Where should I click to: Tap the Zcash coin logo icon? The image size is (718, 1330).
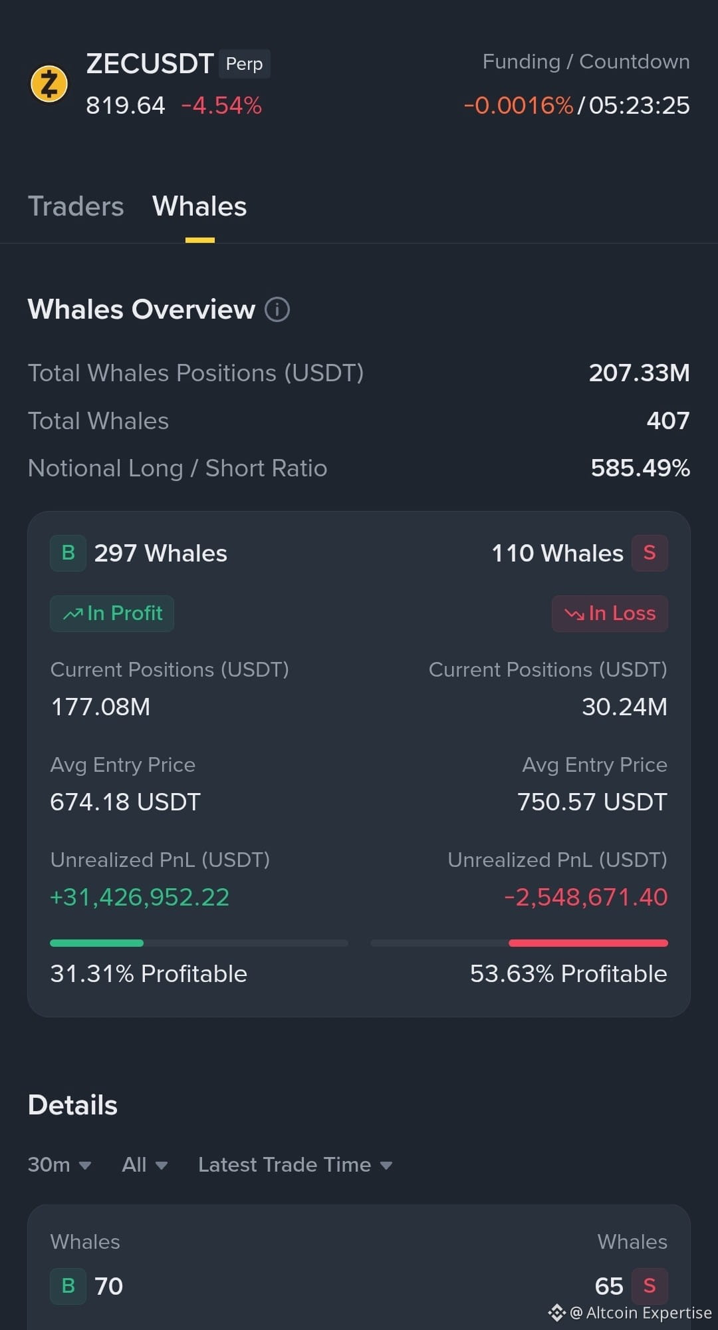(49, 84)
